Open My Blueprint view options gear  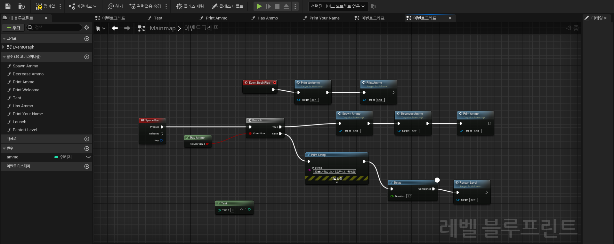coord(87,27)
